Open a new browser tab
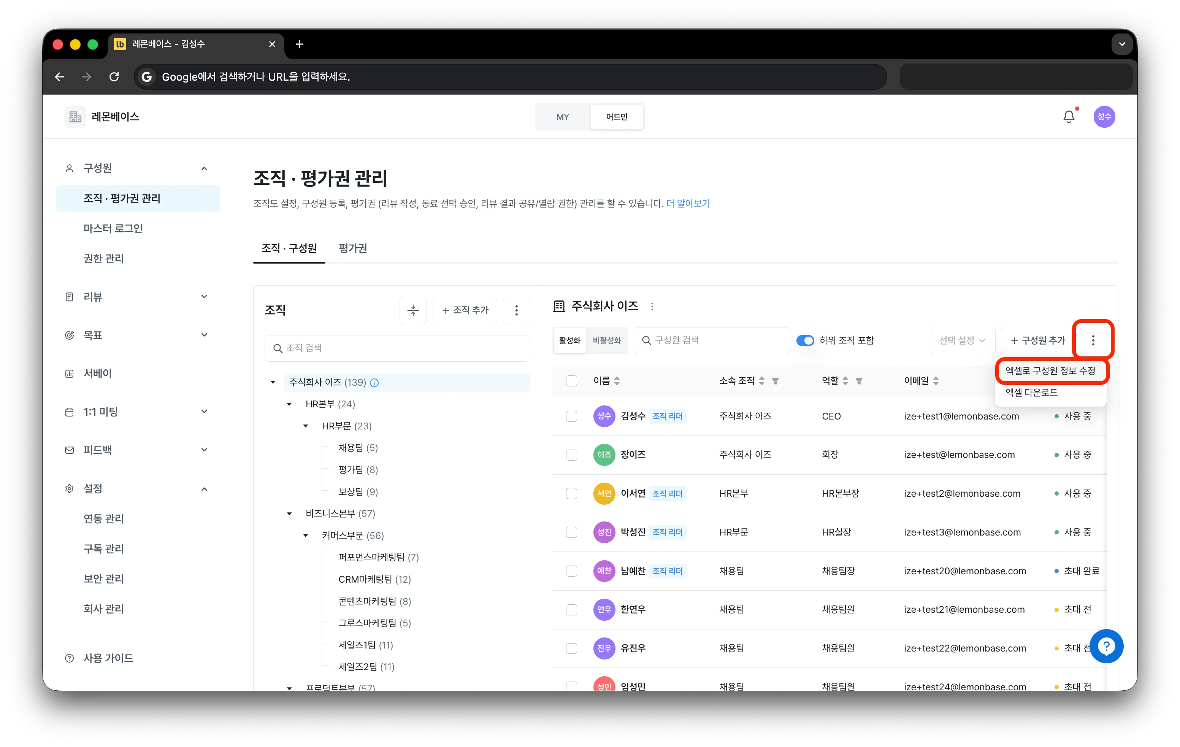The height and width of the screenshot is (747, 1180). click(300, 44)
